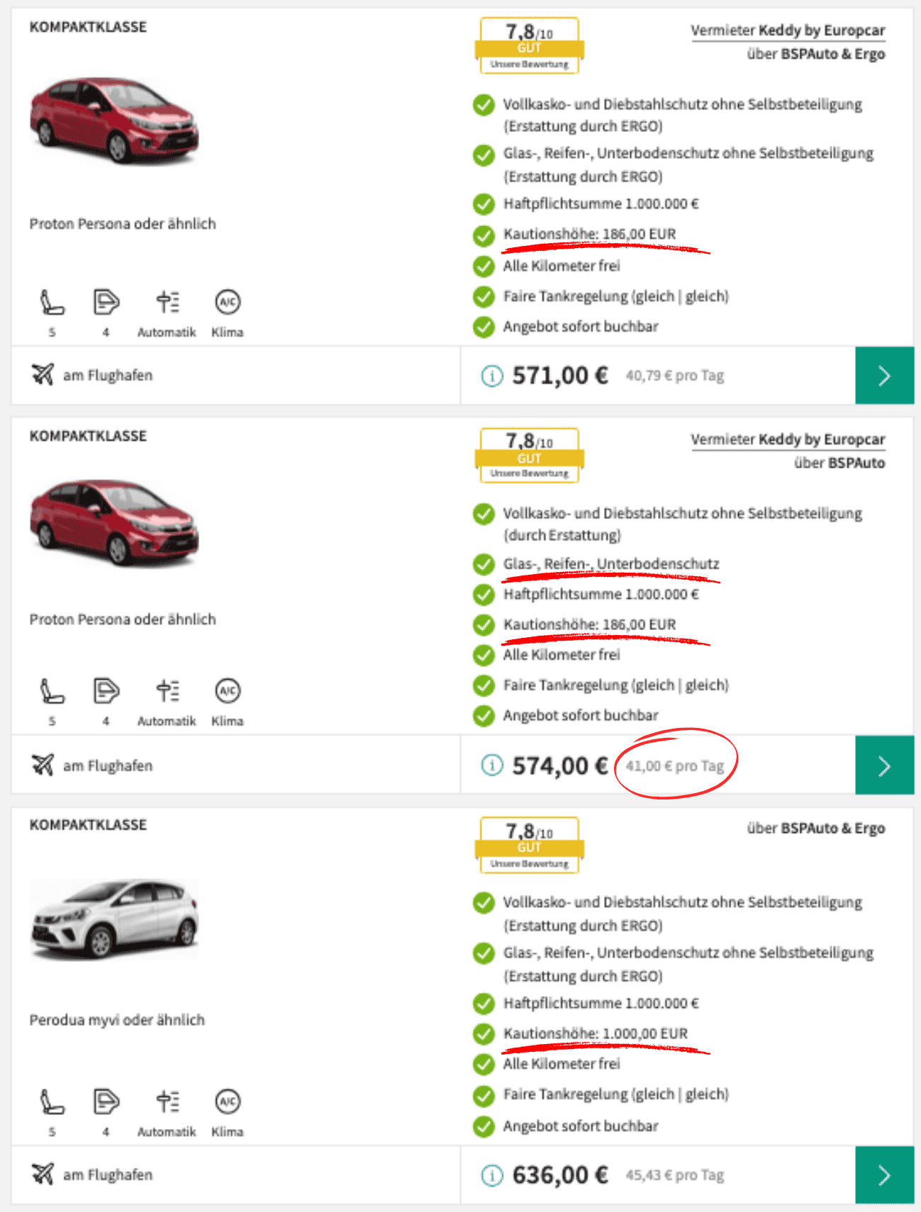The image size is (921, 1212).
Task: Open the first offer via the green arrow button
Action: [x=884, y=375]
